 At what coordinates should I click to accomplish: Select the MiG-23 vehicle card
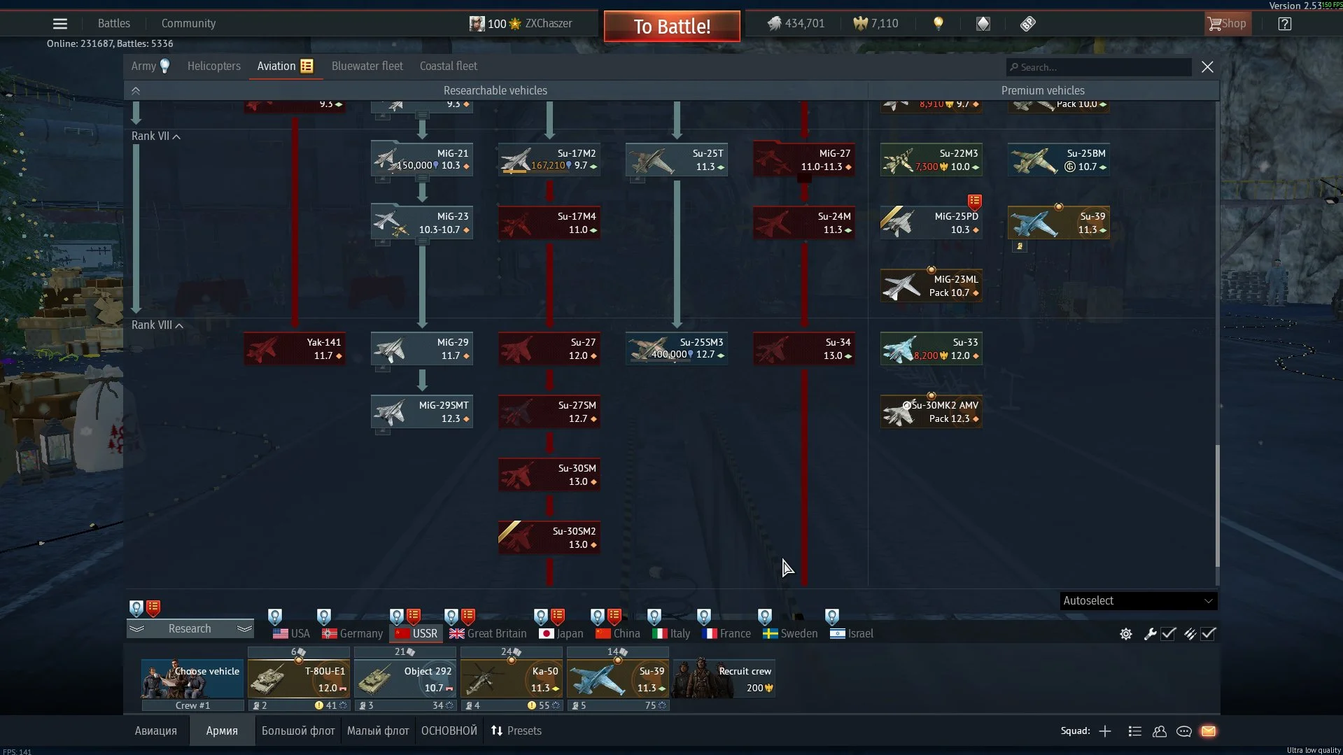pos(422,223)
